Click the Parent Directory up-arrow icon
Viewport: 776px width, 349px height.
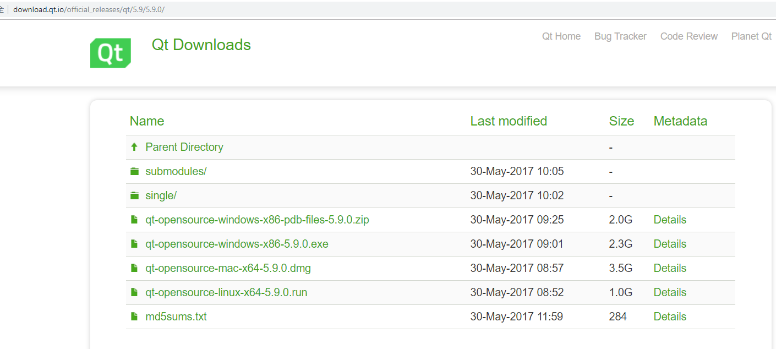pos(134,147)
